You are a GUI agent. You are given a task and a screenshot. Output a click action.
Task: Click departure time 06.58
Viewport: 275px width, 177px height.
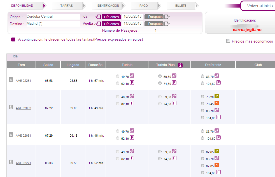pos(49,81)
